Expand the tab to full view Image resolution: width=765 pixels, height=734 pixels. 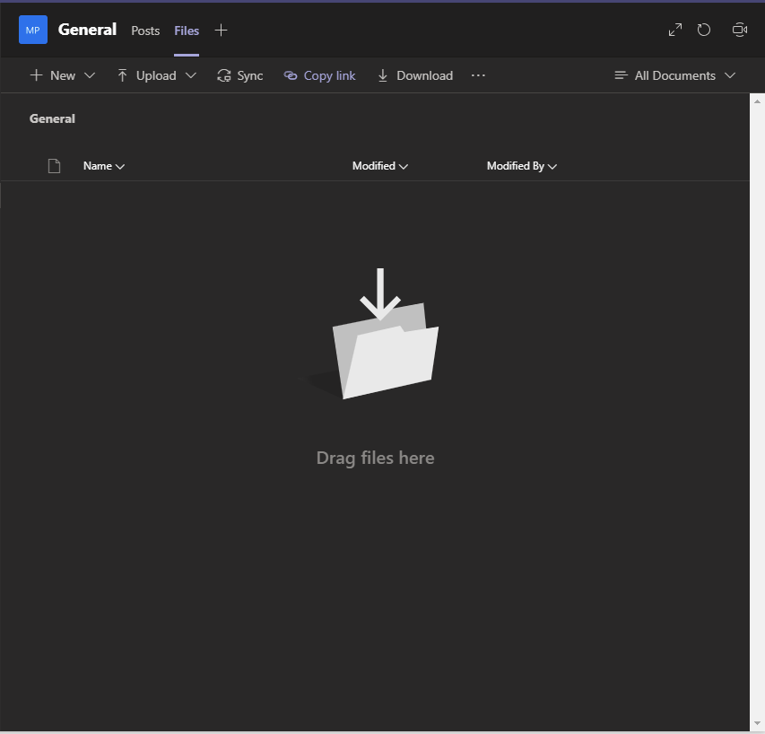coord(675,30)
